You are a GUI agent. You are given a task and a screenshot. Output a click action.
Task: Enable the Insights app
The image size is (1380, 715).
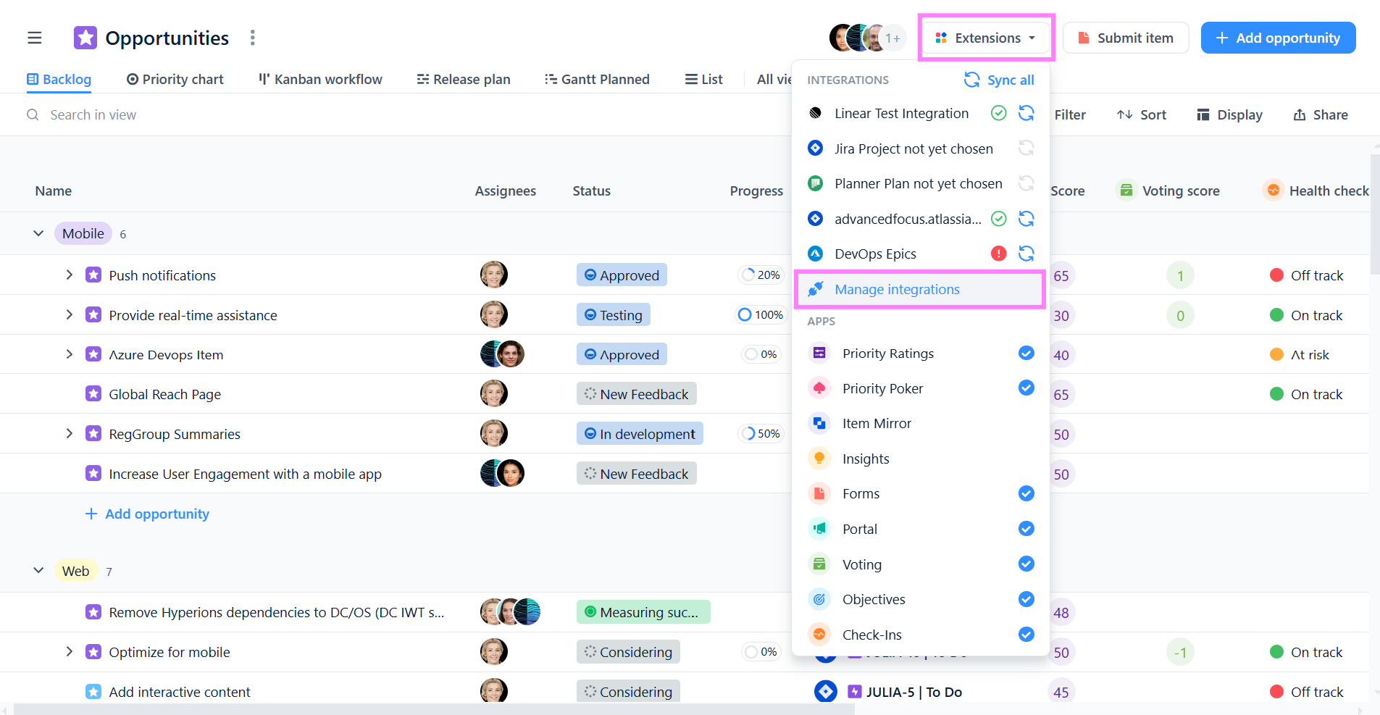[920, 459]
